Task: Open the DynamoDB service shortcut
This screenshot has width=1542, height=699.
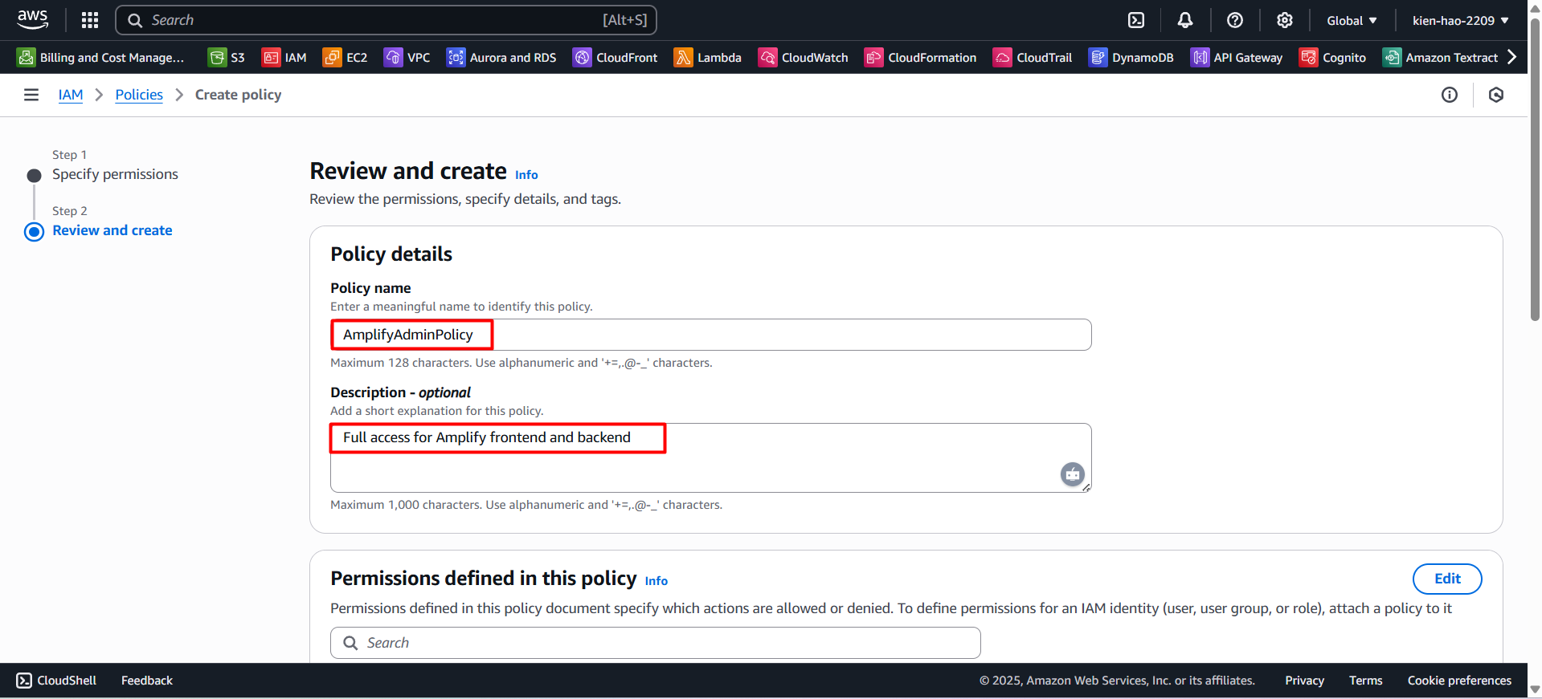Action: tap(1131, 58)
